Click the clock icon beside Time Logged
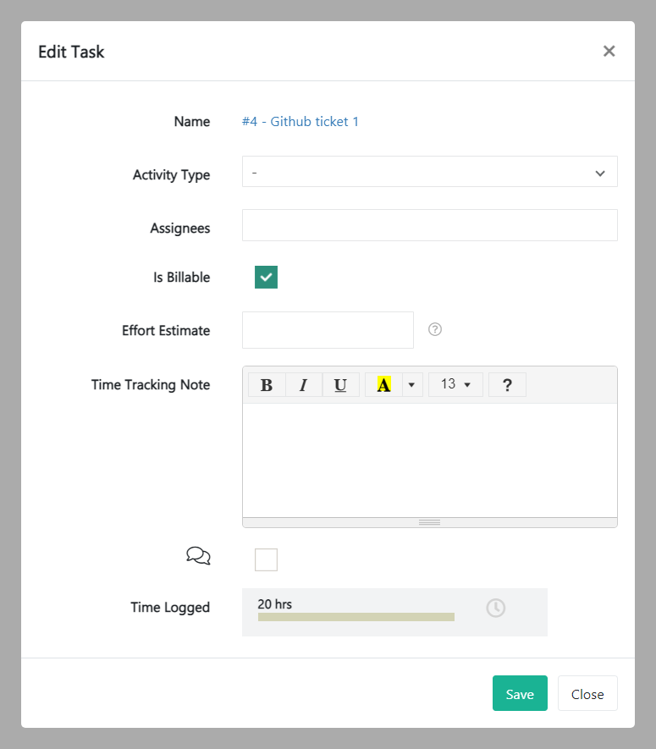 495,608
